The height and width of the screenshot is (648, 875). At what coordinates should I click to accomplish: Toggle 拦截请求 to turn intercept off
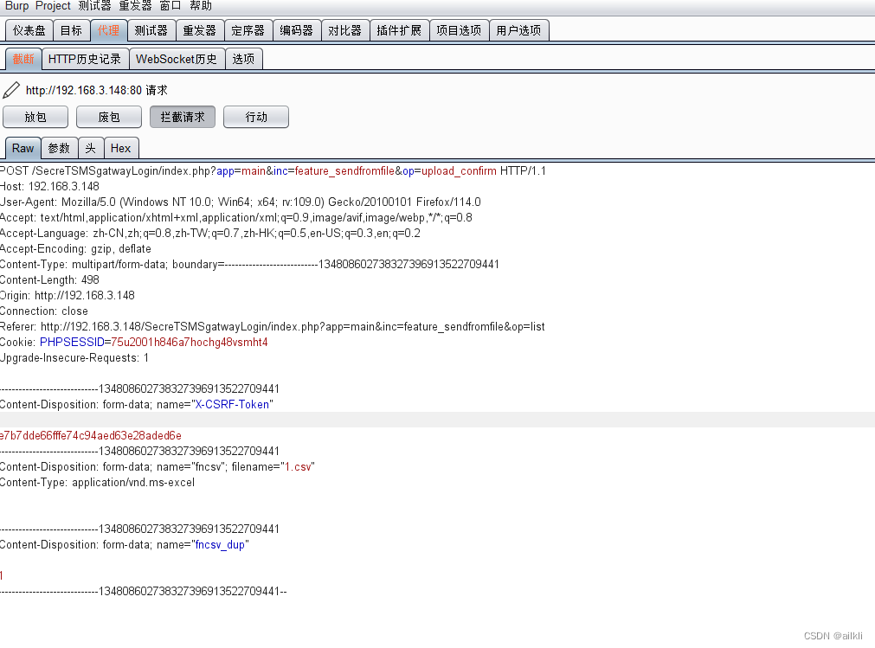(x=182, y=117)
